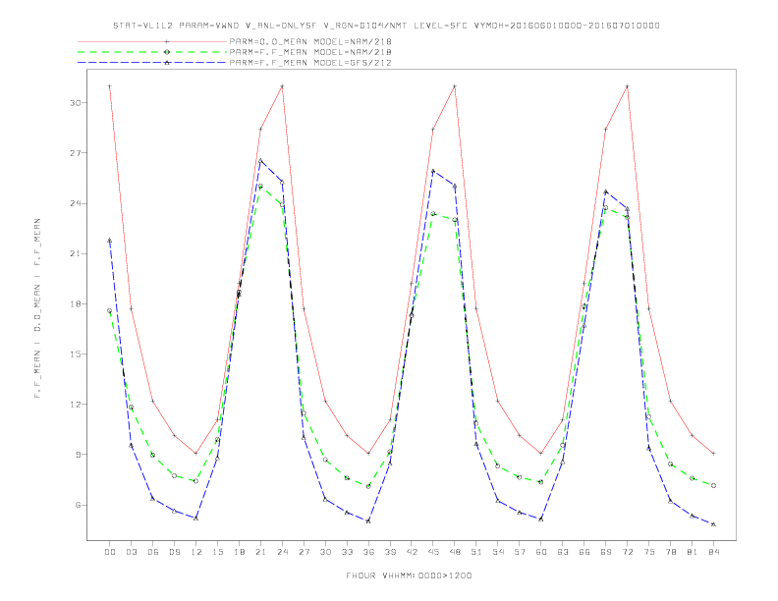Select legend text PARM=O.O_MEAN MODEL=NAM/218
The height and width of the screenshot is (601, 778).
tap(310, 41)
